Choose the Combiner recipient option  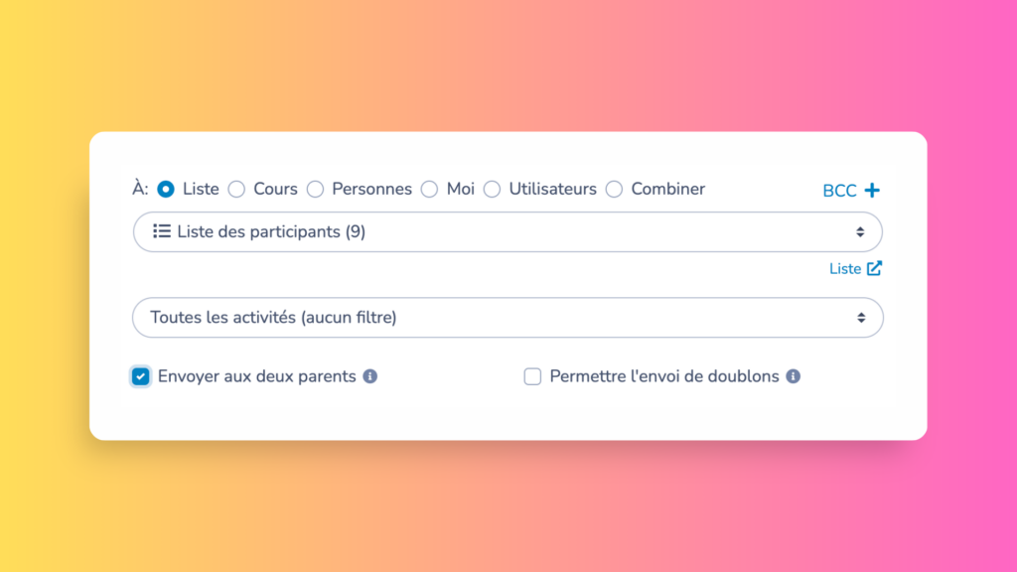click(614, 189)
